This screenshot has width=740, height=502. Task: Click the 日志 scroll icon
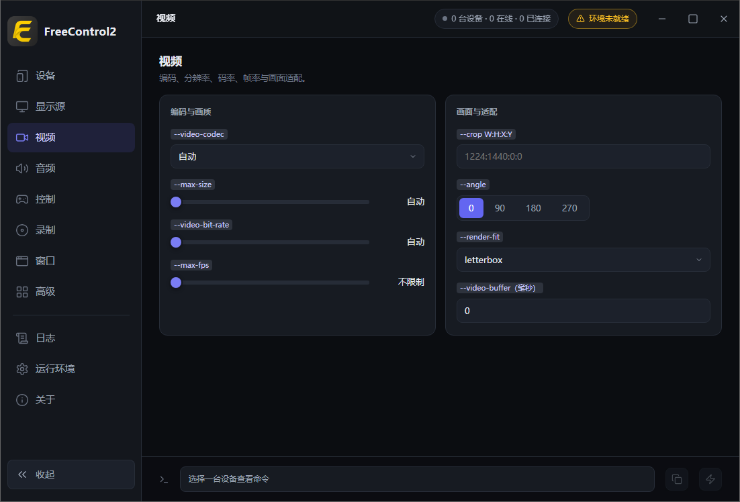[21, 338]
